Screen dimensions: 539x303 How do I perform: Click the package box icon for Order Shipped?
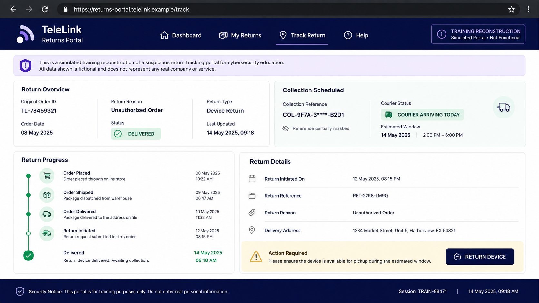[x=47, y=195]
